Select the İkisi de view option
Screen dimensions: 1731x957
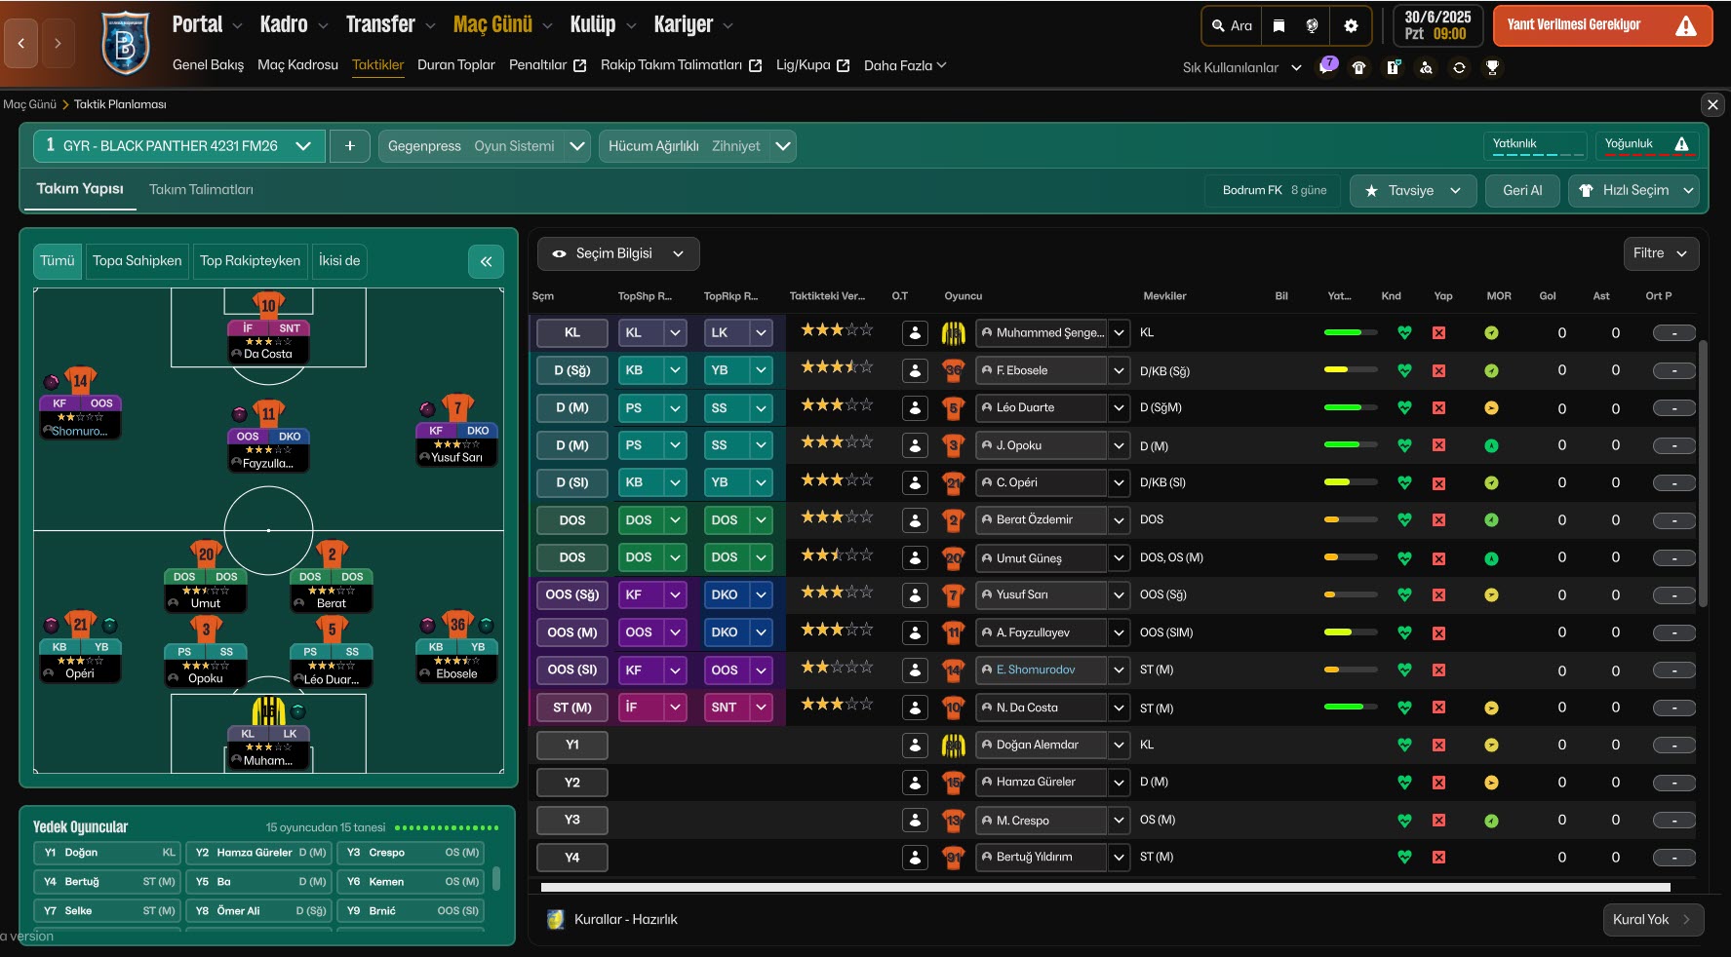(x=339, y=261)
